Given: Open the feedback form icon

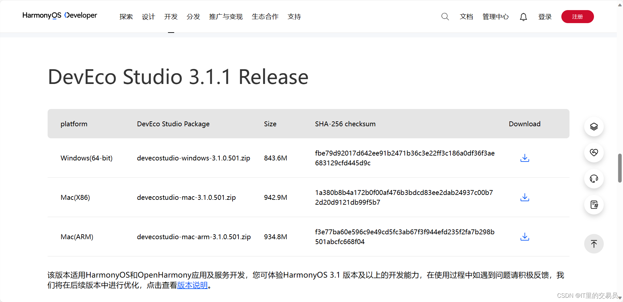Looking at the screenshot, I should (594, 205).
